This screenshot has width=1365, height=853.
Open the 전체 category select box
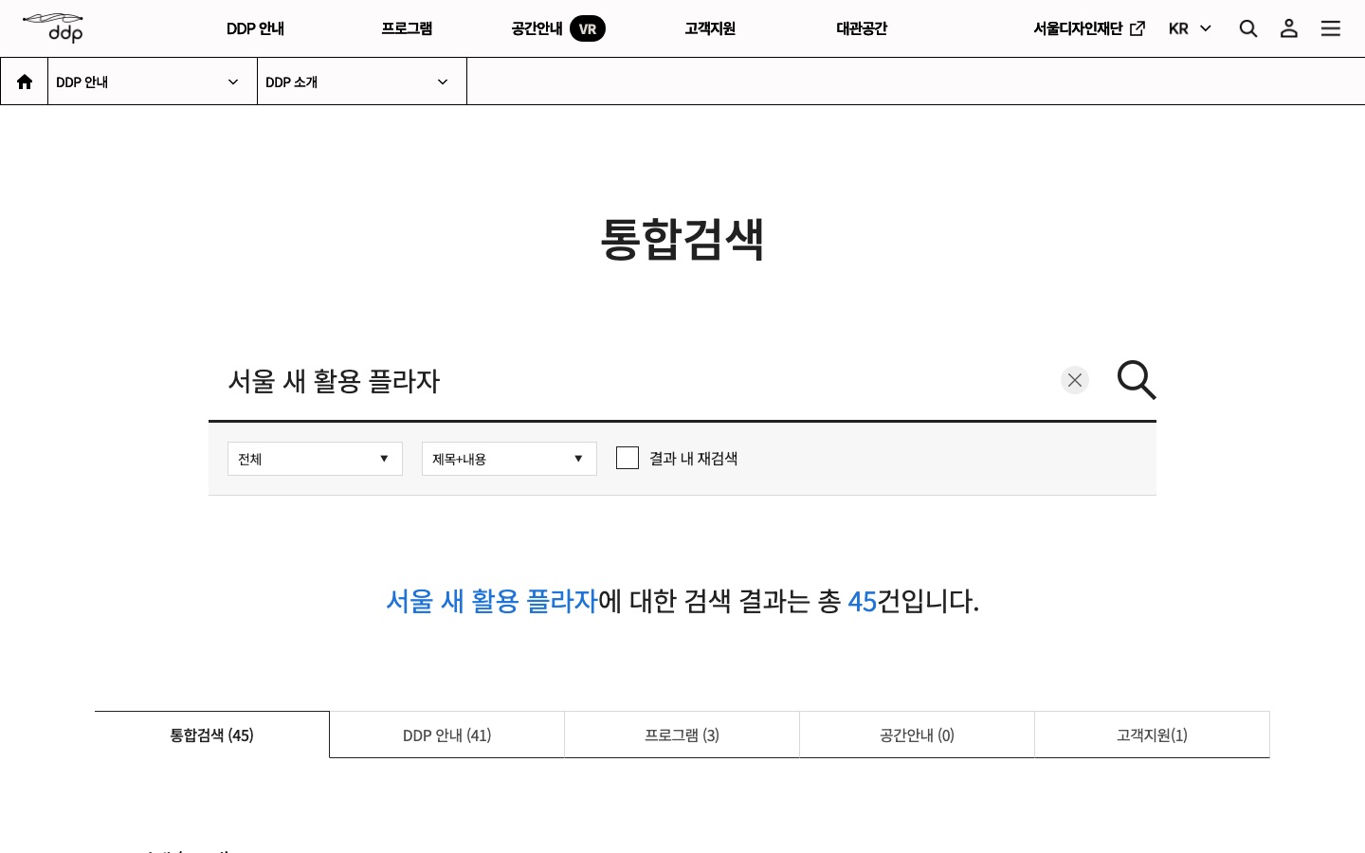315,459
